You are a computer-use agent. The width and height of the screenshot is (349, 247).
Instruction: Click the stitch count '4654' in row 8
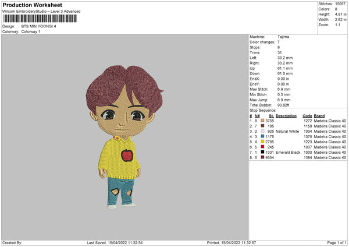269,158
